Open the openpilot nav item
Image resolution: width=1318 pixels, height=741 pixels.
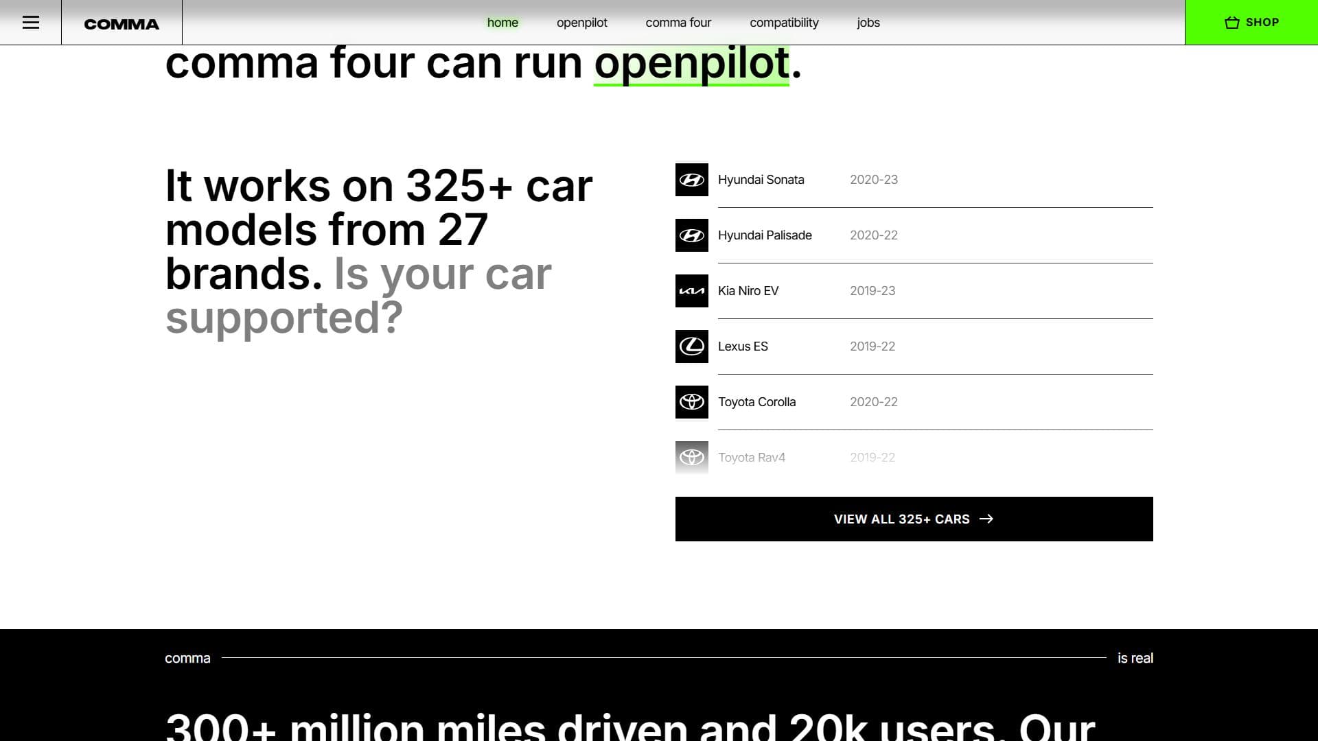[582, 23]
